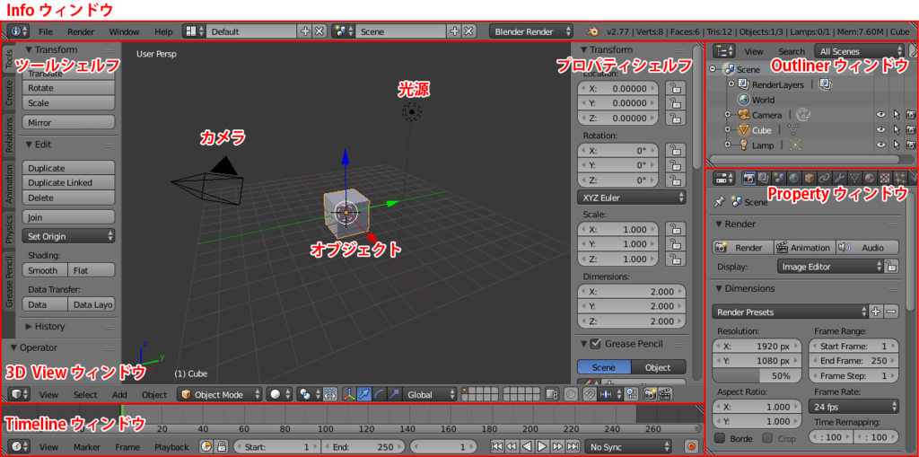Select the translate manipulator arrow icon
Viewport: 919px width, 457px height.
point(364,394)
